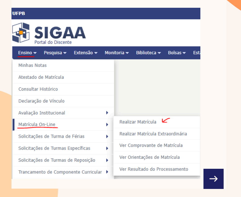Click the SIGAA cube logo icon
Viewport: 241px width, 197px height.
(21, 33)
